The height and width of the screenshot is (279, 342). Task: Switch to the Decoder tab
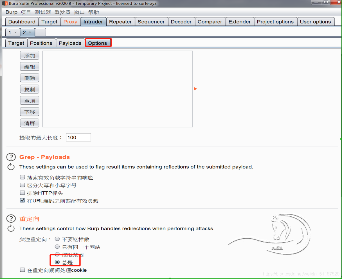181,22
